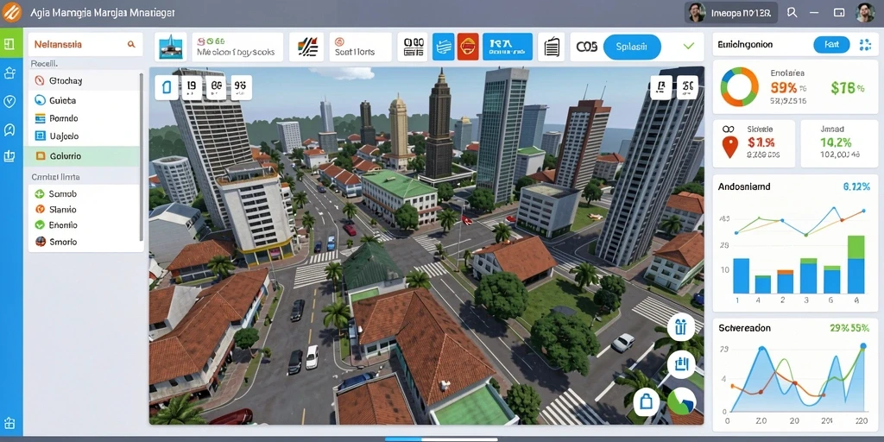Expand the green checkmark chevron dropdown
The width and height of the screenshot is (884, 442).
coord(688,47)
